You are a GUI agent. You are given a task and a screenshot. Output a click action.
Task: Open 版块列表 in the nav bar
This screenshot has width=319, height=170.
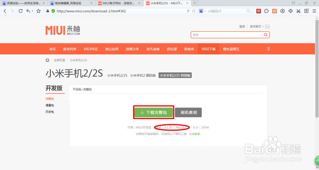[x=70, y=49]
